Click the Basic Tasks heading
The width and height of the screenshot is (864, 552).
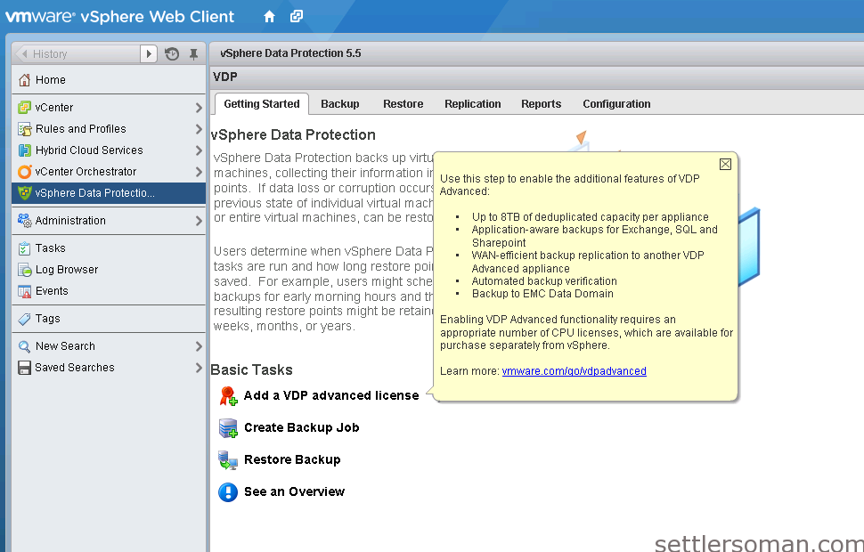click(x=251, y=369)
